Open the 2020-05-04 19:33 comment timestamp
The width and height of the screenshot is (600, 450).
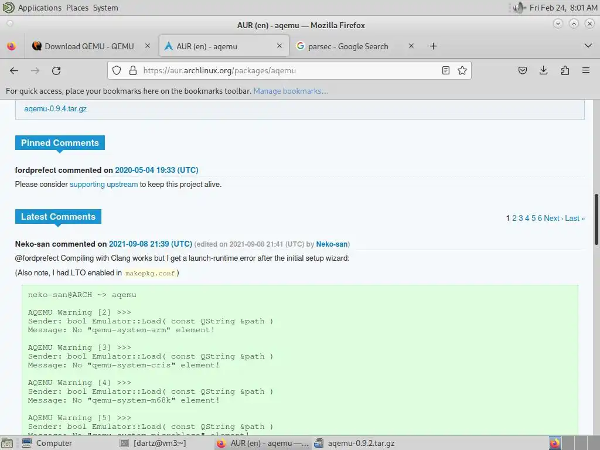point(157,170)
